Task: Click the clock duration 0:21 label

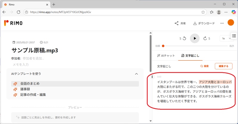Action: point(44,43)
